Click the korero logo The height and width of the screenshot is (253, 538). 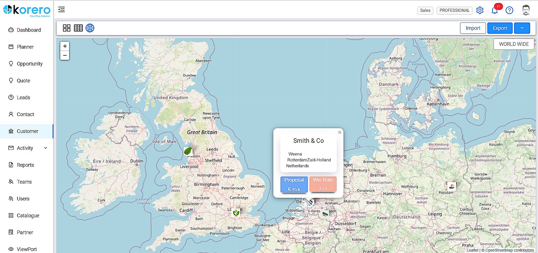(x=27, y=11)
